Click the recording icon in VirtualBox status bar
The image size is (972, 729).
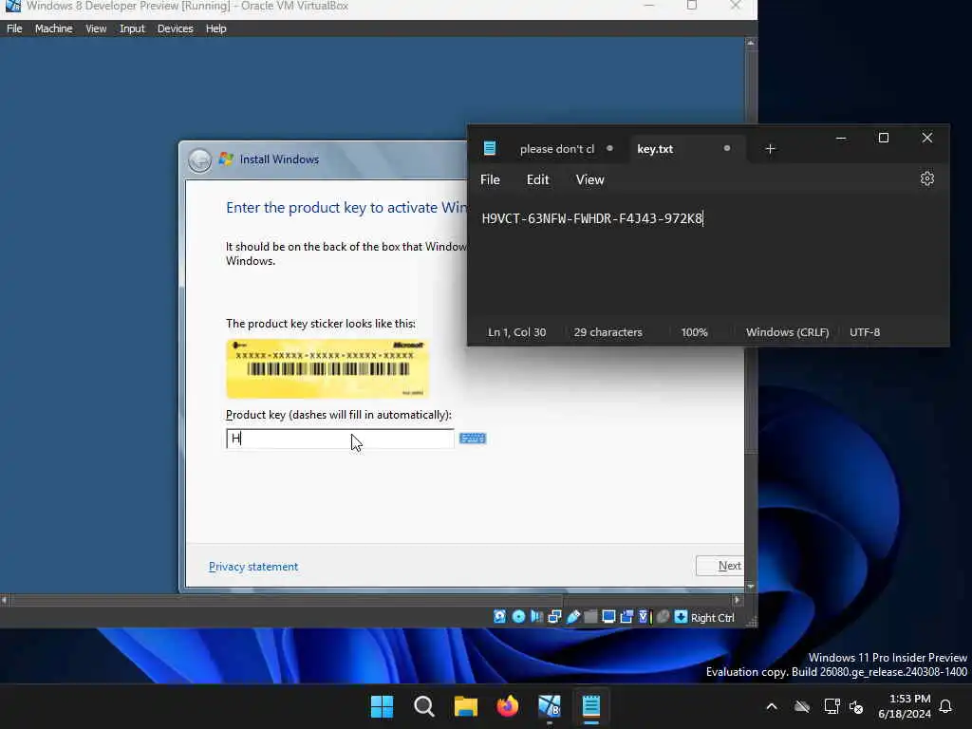click(626, 617)
